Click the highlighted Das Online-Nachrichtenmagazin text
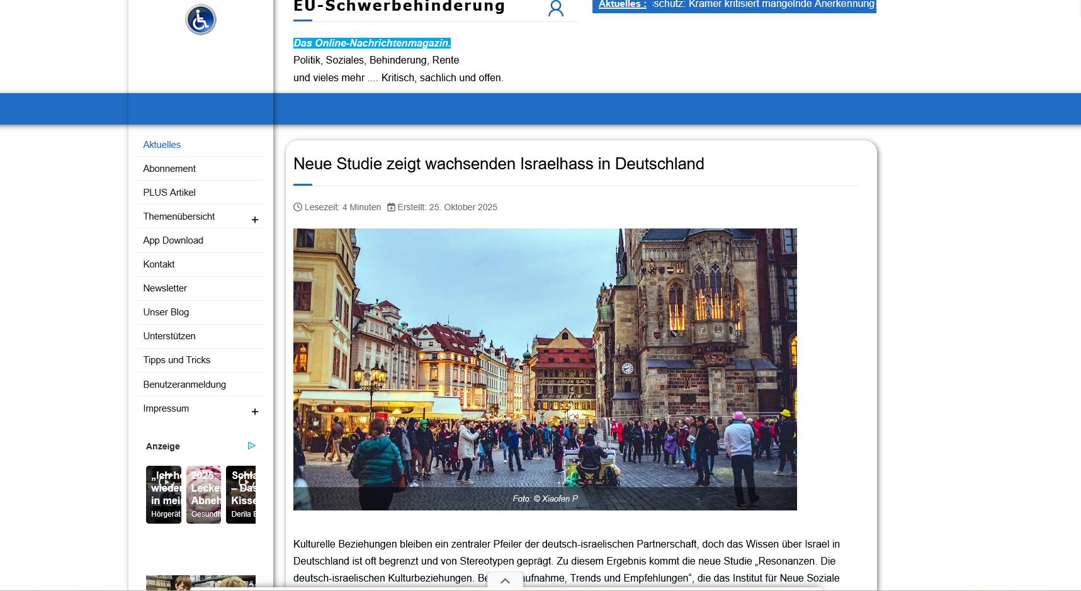 371,43
